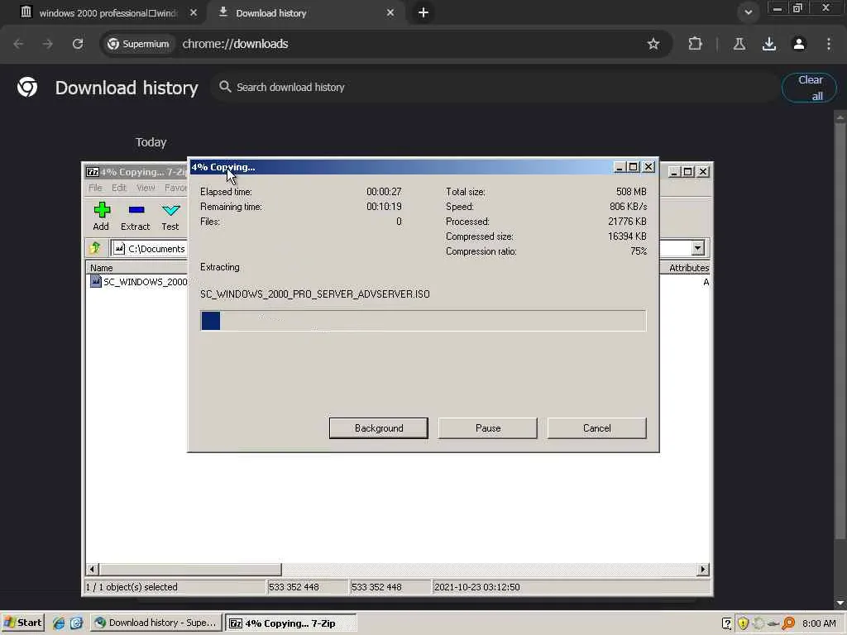Image resolution: width=847 pixels, height=635 pixels.
Task: Click the security shield tray icon
Action: pyautogui.click(x=744, y=623)
